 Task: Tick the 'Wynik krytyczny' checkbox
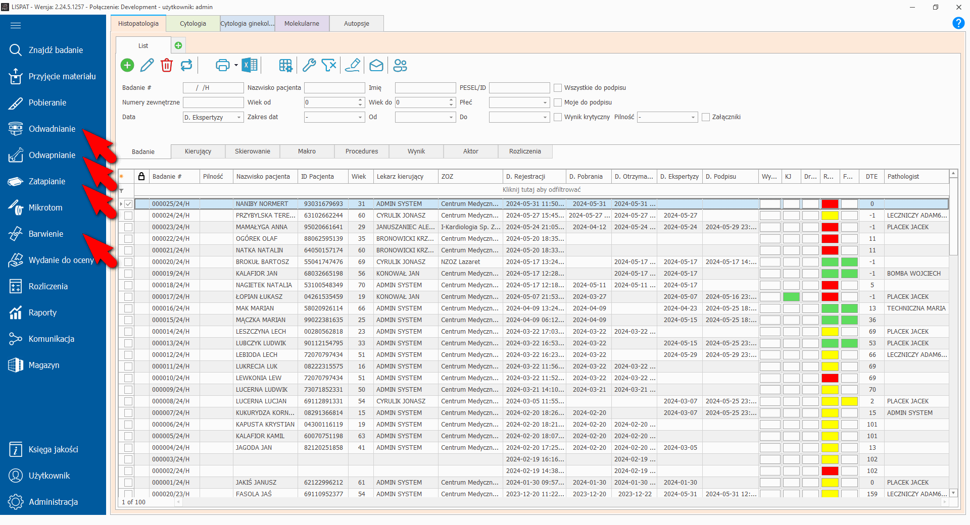click(558, 117)
